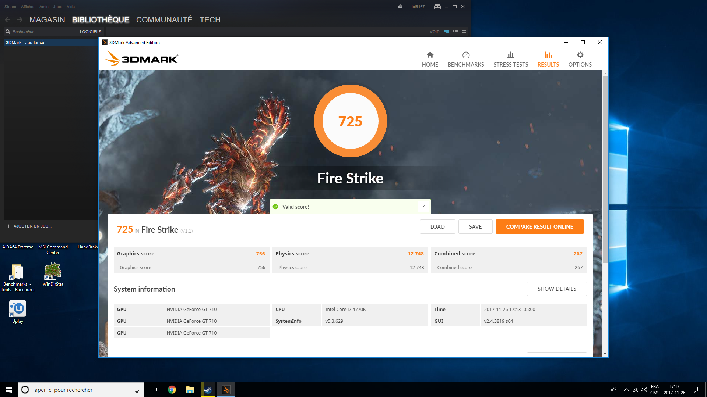Click Compare Result Online button

coord(539,226)
